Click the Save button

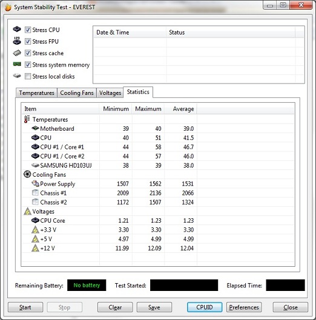154,307
